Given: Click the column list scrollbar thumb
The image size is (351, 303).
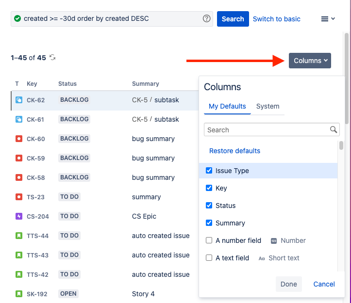Looking at the screenshot, I should click(x=341, y=145).
